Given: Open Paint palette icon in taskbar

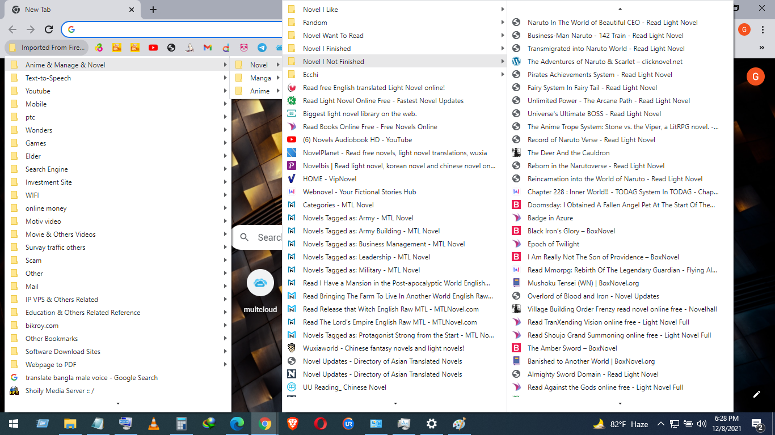Looking at the screenshot, I should [460, 424].
